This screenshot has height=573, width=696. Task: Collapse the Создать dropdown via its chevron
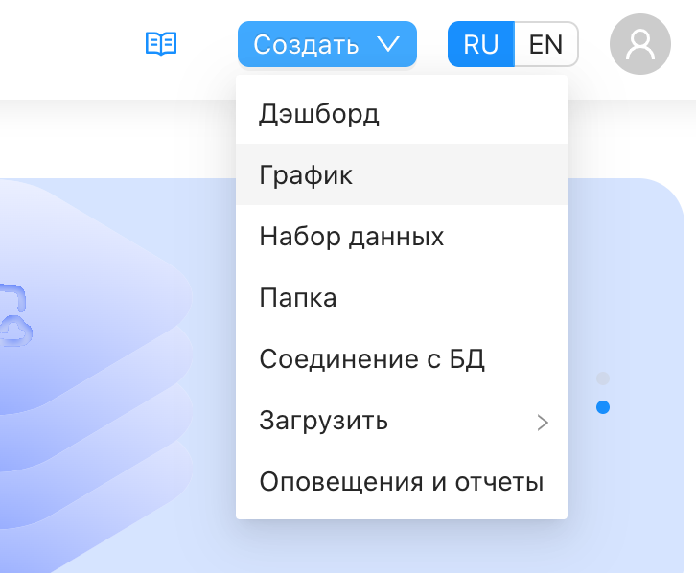pos(387,44)
